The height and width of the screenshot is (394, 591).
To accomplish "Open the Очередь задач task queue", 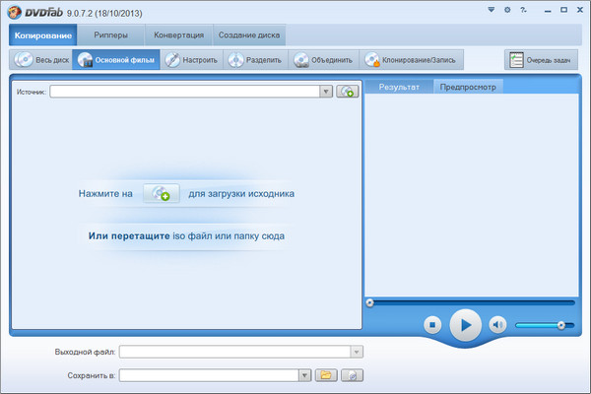I will point(541,60).
